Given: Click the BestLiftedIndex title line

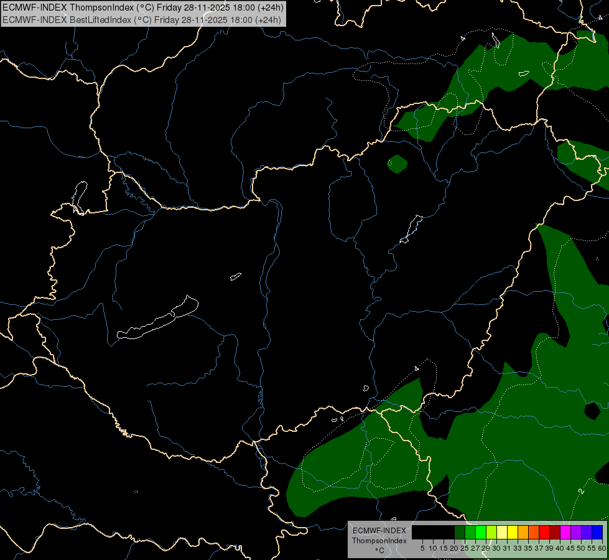Looking at the screenshot, I should click(x=142, y=20).
